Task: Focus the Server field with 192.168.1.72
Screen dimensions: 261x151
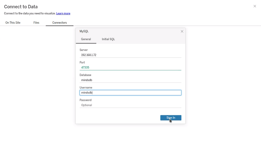Action: 130,55
